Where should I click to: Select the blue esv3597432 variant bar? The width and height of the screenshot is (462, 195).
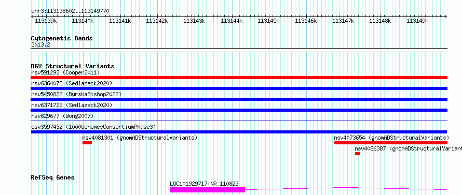tap(239, 132)
